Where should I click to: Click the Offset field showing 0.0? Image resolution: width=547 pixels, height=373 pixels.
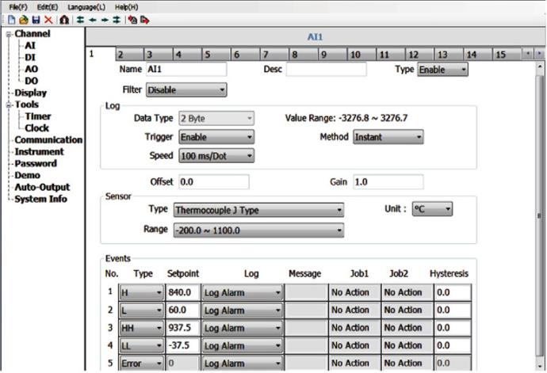click(214, 182)
